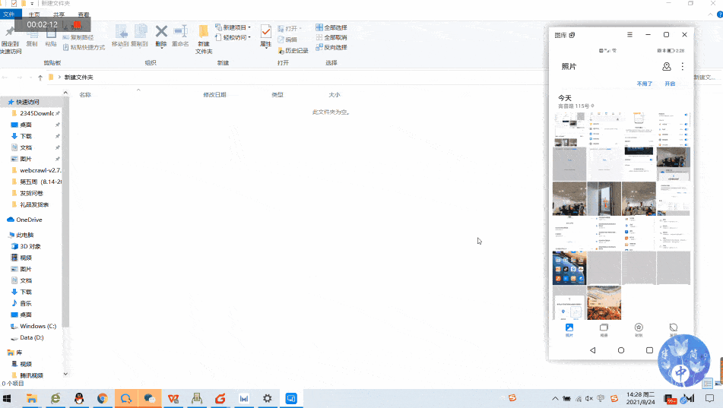Image resolution: width=723 pixels, height=408 pixels.
Task: Click 历史记录 in the ribbon
Action: (293, 50)
